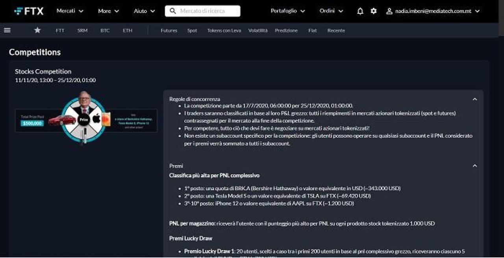Click the search magnifier icon

(172, 11)
